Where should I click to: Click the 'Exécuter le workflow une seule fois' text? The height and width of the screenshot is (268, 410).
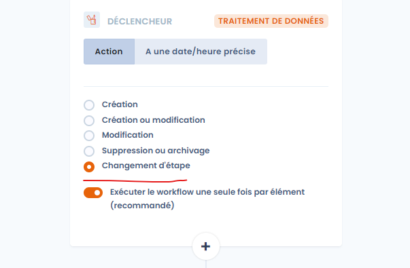[182, 192]
